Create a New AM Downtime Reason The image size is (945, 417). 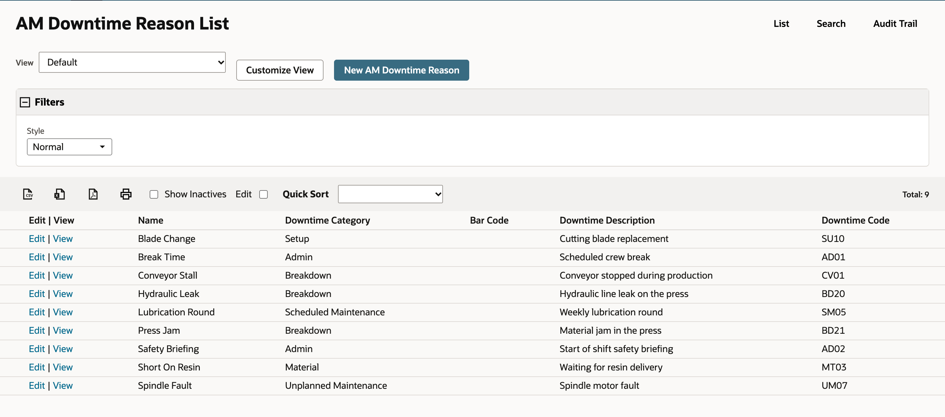click(x=401, y=70)
